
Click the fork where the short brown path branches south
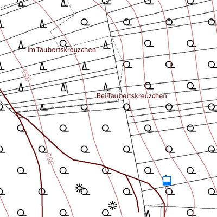coord(125,175)
